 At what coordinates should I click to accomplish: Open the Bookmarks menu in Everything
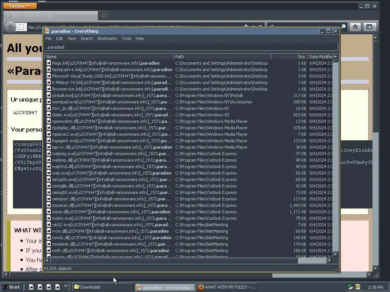[107, 38]
